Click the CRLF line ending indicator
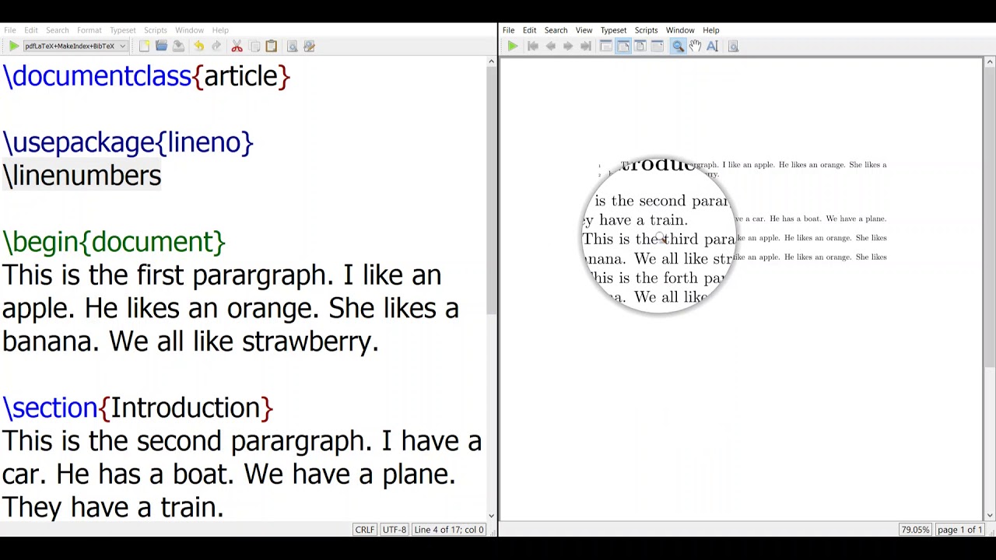Image resolution: width=996 pixels, height=560 pixels. click(x=364, y=530)
